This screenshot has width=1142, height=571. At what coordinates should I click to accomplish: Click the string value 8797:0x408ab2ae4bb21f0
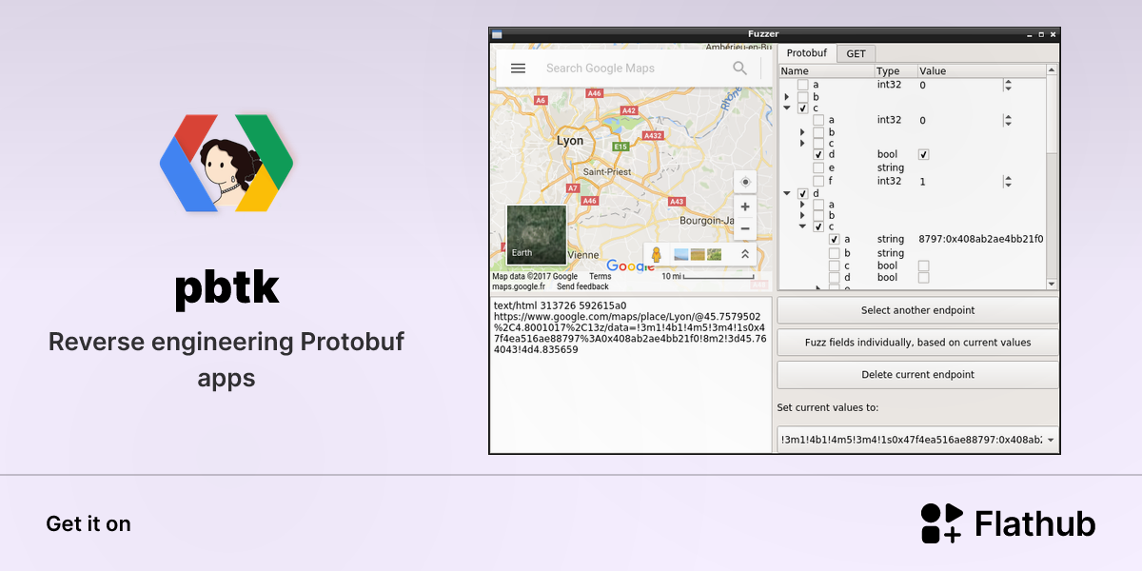981,239
